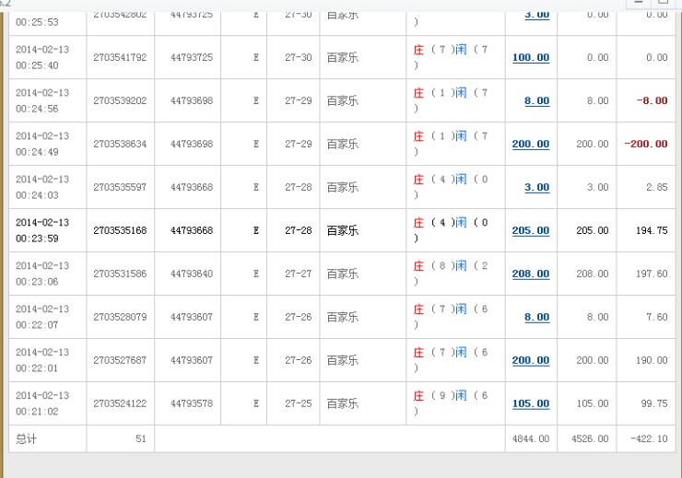Image resolution: width=682 pixels, height=478 pixels.
Task: Click the timestamp 2014-02-13 00:24:49
Action: (x=42, y=144)
